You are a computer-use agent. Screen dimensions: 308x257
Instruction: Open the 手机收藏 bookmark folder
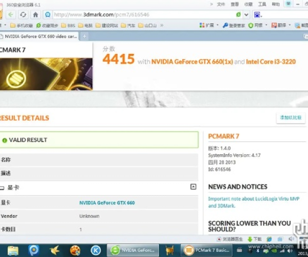click(22, 26)
